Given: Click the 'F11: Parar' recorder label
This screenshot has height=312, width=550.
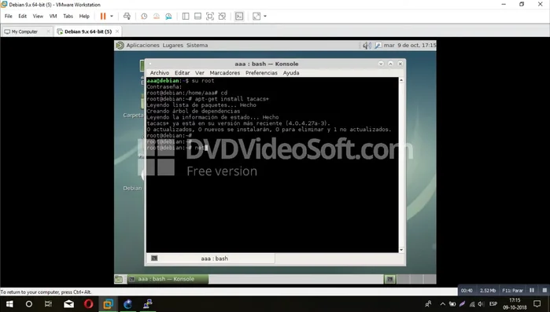Looking at the screenshot, I should click(512, 290).
